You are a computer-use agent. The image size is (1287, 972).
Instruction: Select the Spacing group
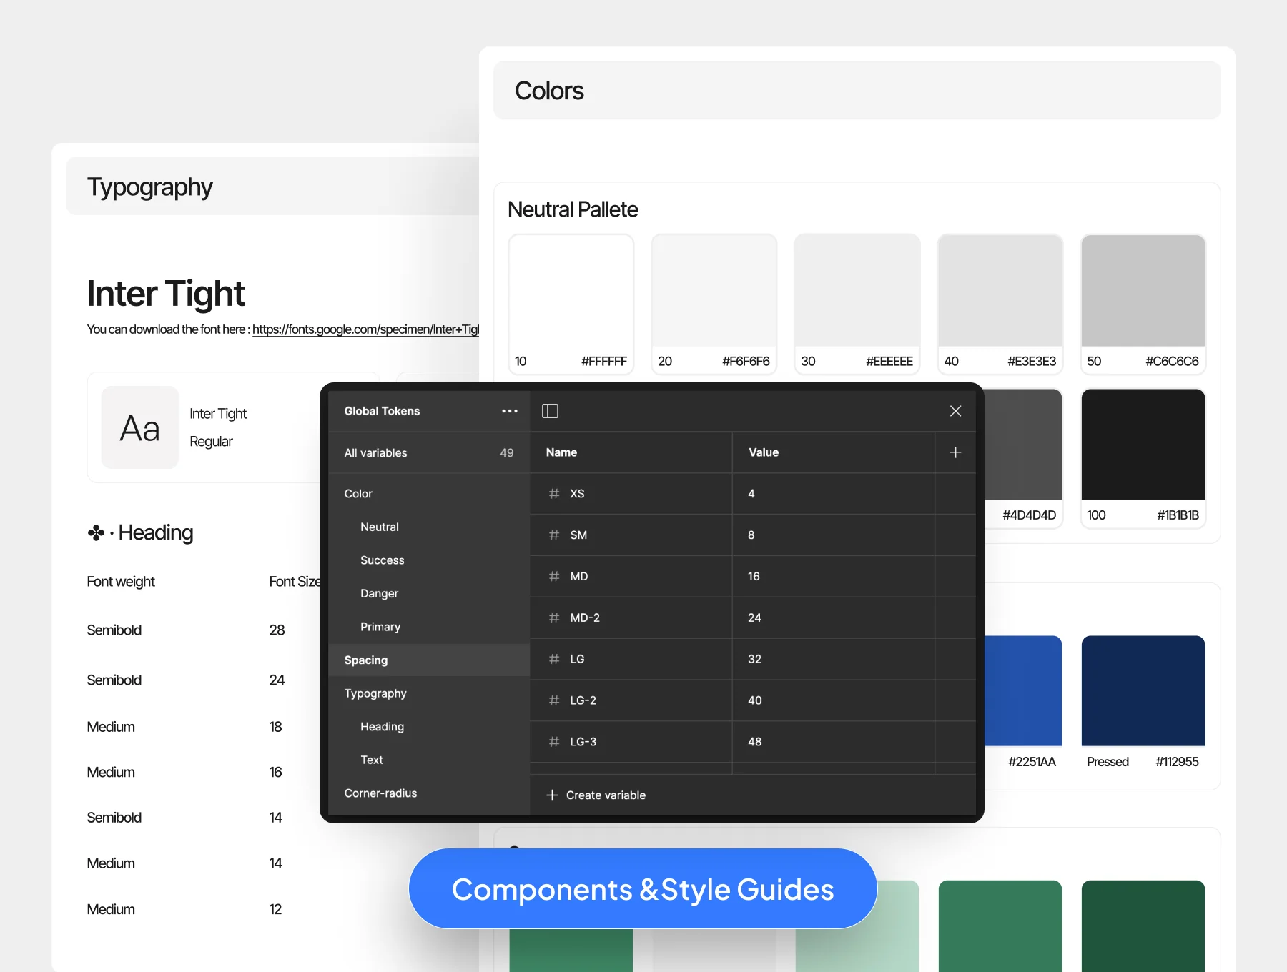tap(429, 660)
